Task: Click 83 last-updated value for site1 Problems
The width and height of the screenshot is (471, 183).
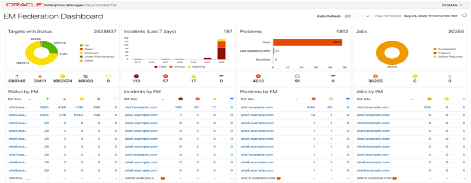Action: [x=330, y=107]
